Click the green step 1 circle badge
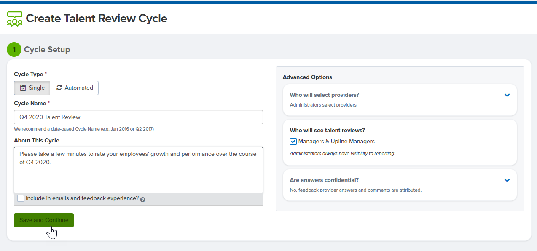 coord(14,49)
